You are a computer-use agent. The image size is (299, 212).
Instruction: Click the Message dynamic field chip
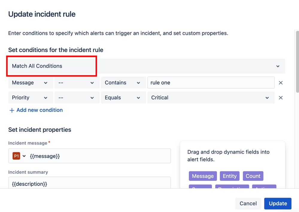203,176
